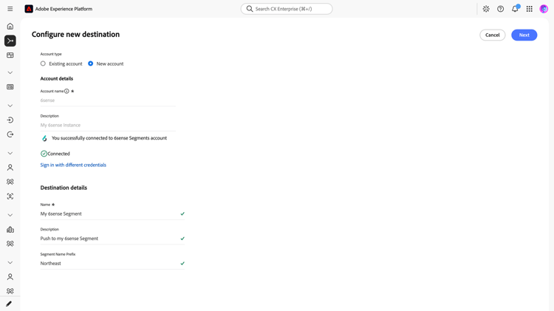The width and height of the screenshot is (554, 311).
Task: Open the buildings Accounts sidebar icon
Action: coord(10,229)
